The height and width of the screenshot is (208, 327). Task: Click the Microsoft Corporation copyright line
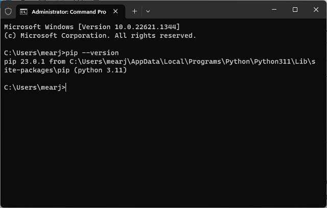click(x=100, y=35)
